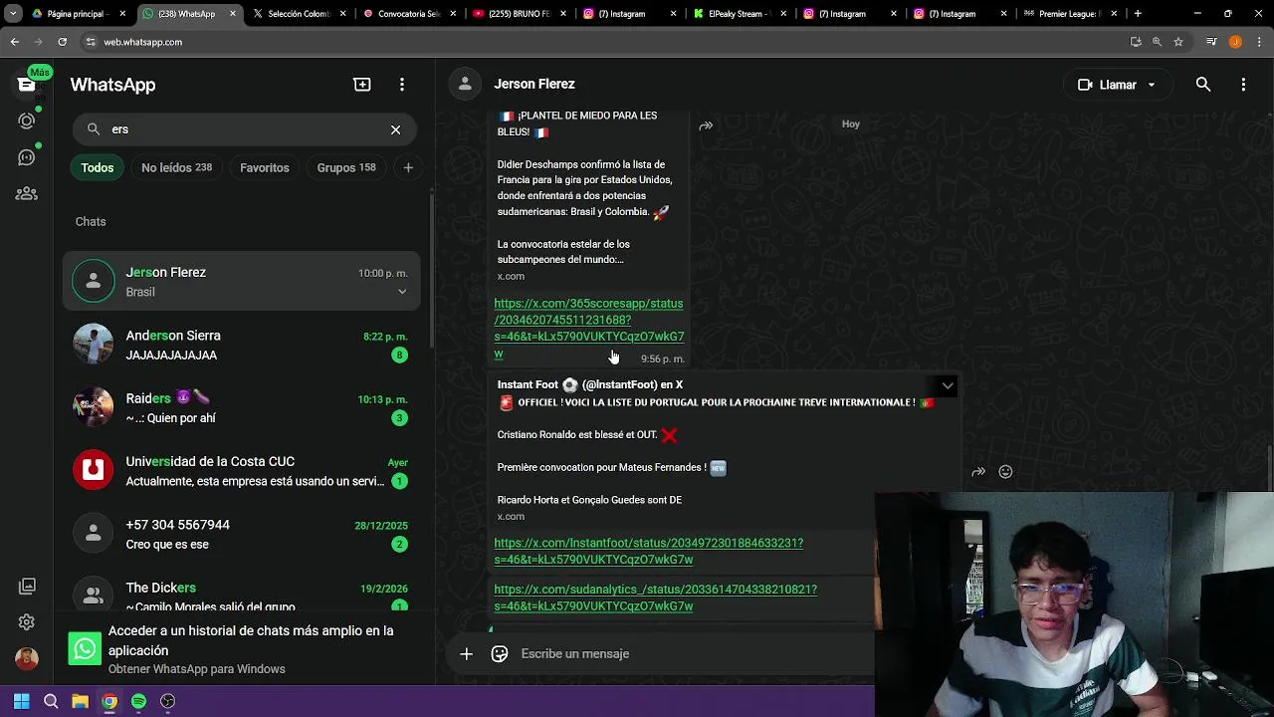Open the Instantfoot status link
The width and height of the screenshot is (1274, 717).
pyautogui.click(x=648, y=551)
